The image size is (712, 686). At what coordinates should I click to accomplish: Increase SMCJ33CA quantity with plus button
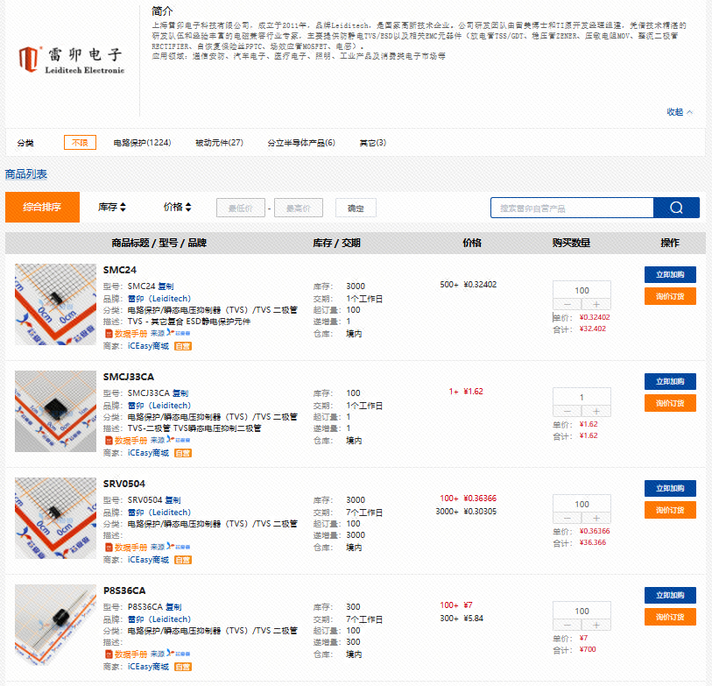[x=596, y=411]
